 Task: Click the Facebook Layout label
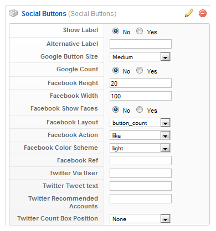73,122
